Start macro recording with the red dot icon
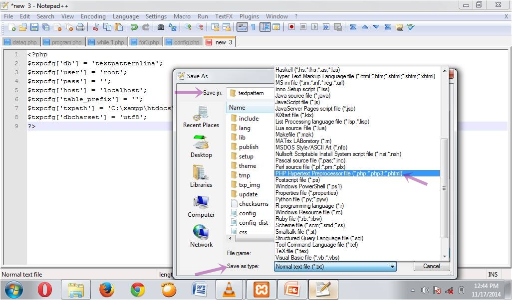Screen dimensions: 512x300 (291, 27)
